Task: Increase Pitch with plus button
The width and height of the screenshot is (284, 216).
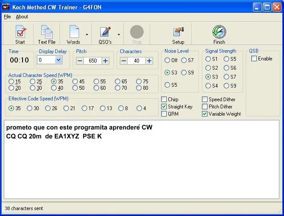Action: click(105, 61)
